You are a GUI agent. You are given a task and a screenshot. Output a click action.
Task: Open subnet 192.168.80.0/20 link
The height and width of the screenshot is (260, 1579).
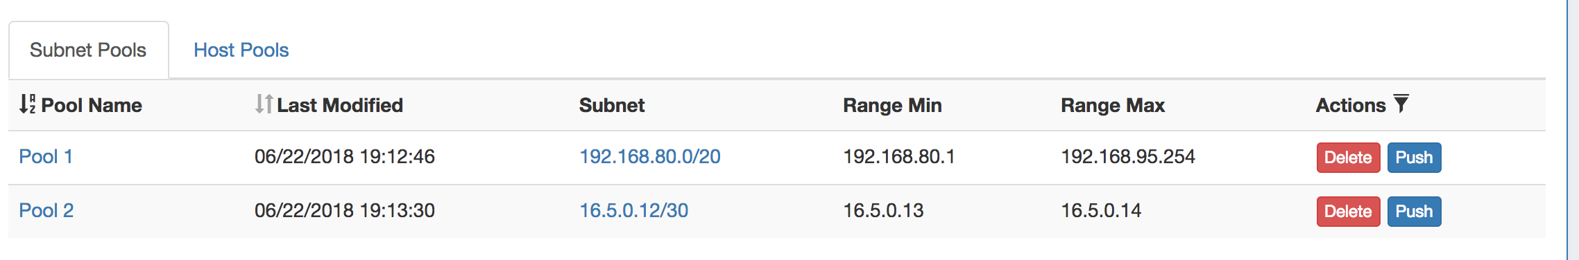pos(650,157)
